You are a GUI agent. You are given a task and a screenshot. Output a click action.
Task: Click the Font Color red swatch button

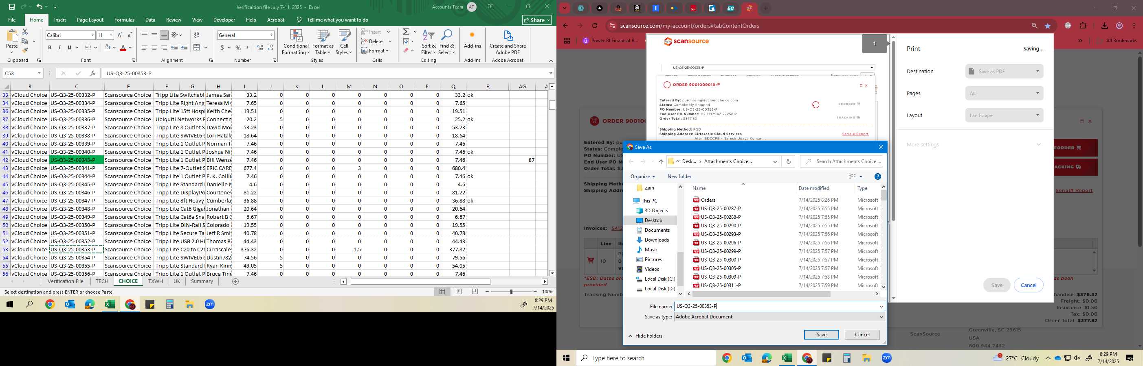pos(123,48)
